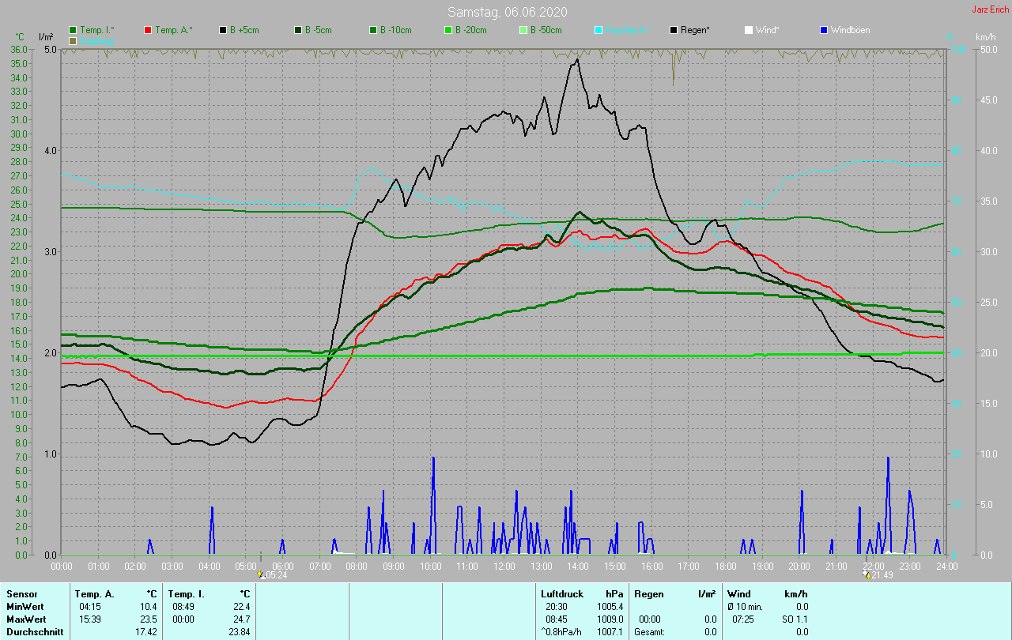
Task: Click the red Temp. A. legend swatch
Action: [148, 30]
